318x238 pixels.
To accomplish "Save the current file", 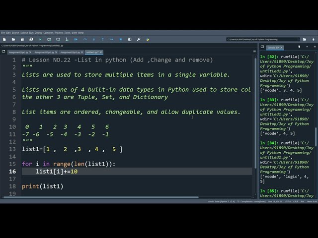I will coord(22,40).
